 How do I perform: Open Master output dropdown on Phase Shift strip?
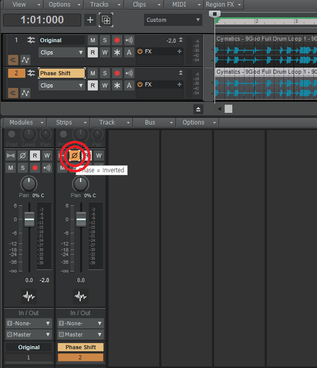coord(80,334)
